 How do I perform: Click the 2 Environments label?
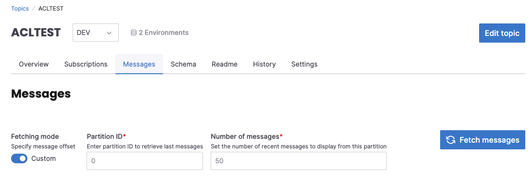coord(164,33)
